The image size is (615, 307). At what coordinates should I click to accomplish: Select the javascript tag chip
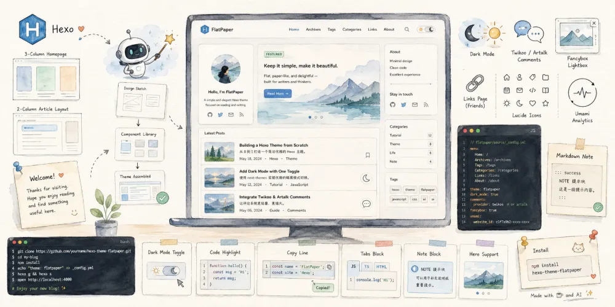pos(399,200)
